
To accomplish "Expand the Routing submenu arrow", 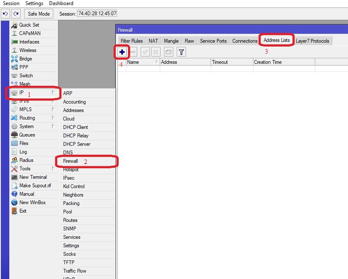I will [53, 118].
